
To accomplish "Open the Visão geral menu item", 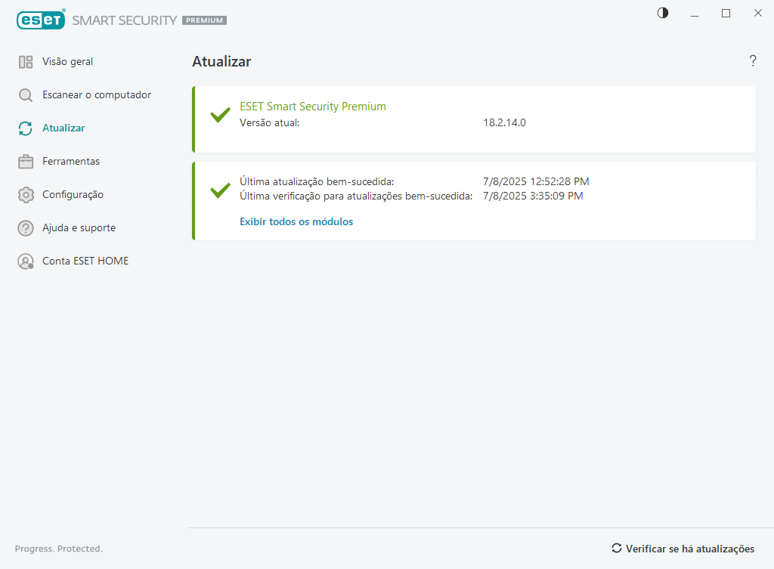I will pyautogui.click(x=68, y=62).
